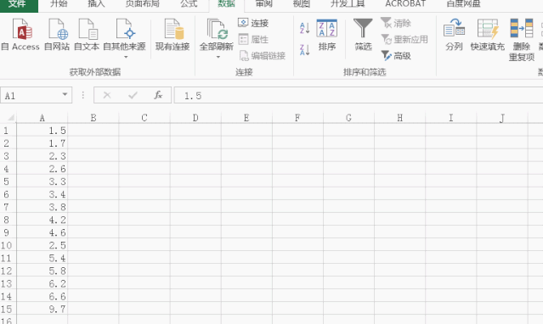Click the Properties (属性) button
Image resolution: width=543 pixels, height=324 pixels.
click(253, 39)
